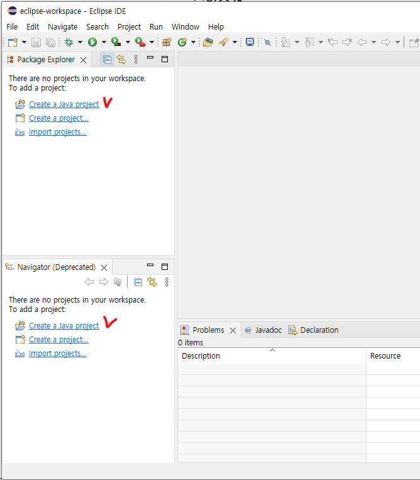
Task: Open the Search menu
Action: (97, 27)
